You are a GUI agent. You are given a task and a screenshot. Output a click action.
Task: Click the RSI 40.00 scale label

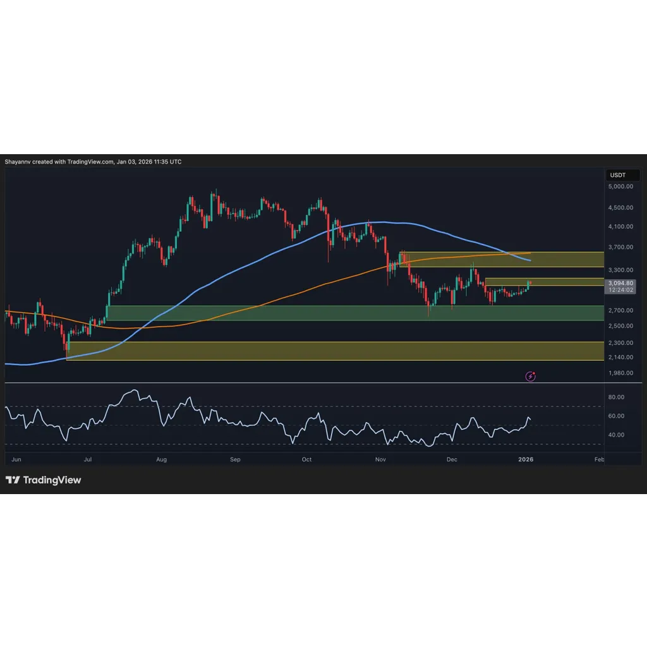point(616,435)
